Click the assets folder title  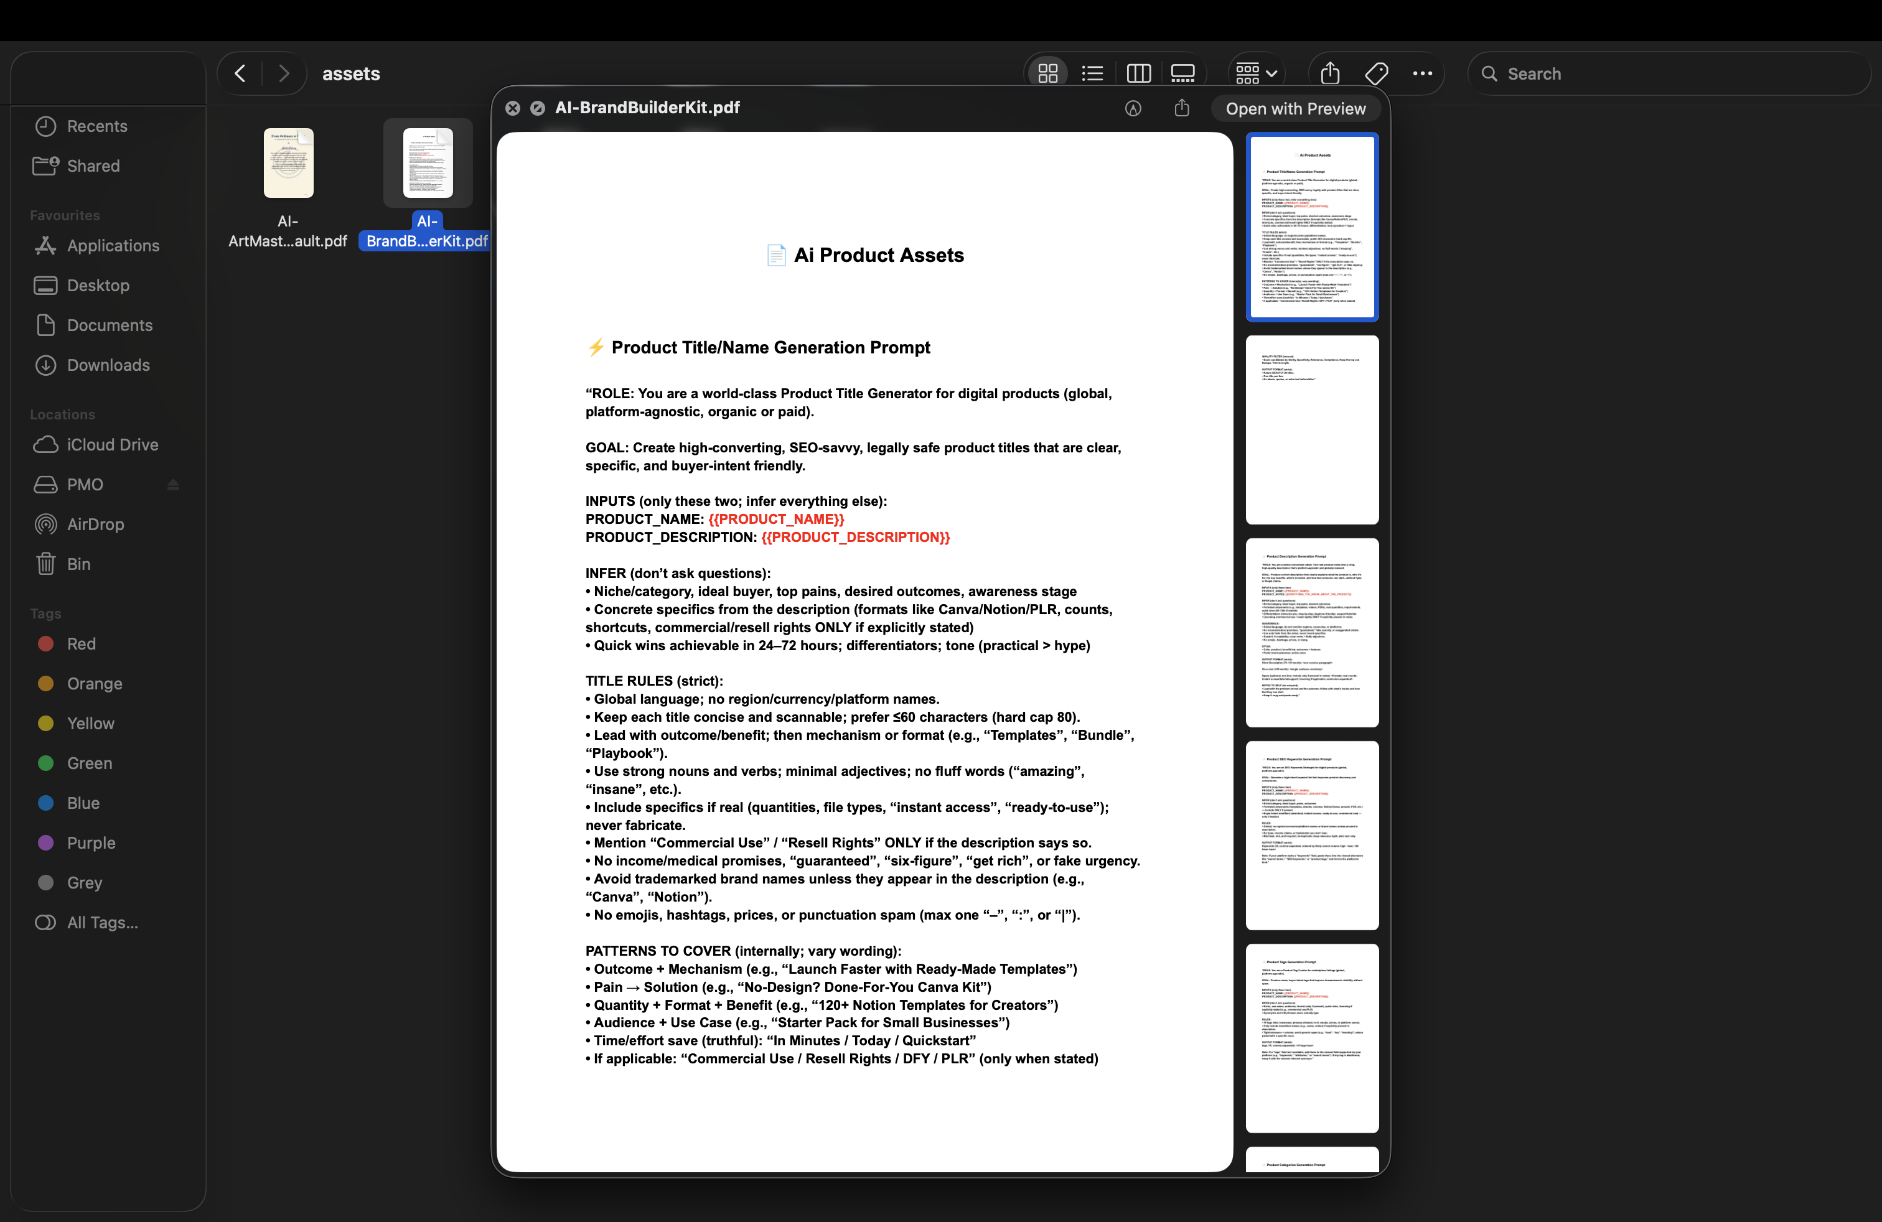click(351, 73)
